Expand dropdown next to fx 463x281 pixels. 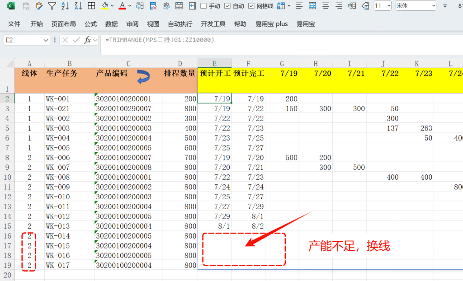coord(95,40)
